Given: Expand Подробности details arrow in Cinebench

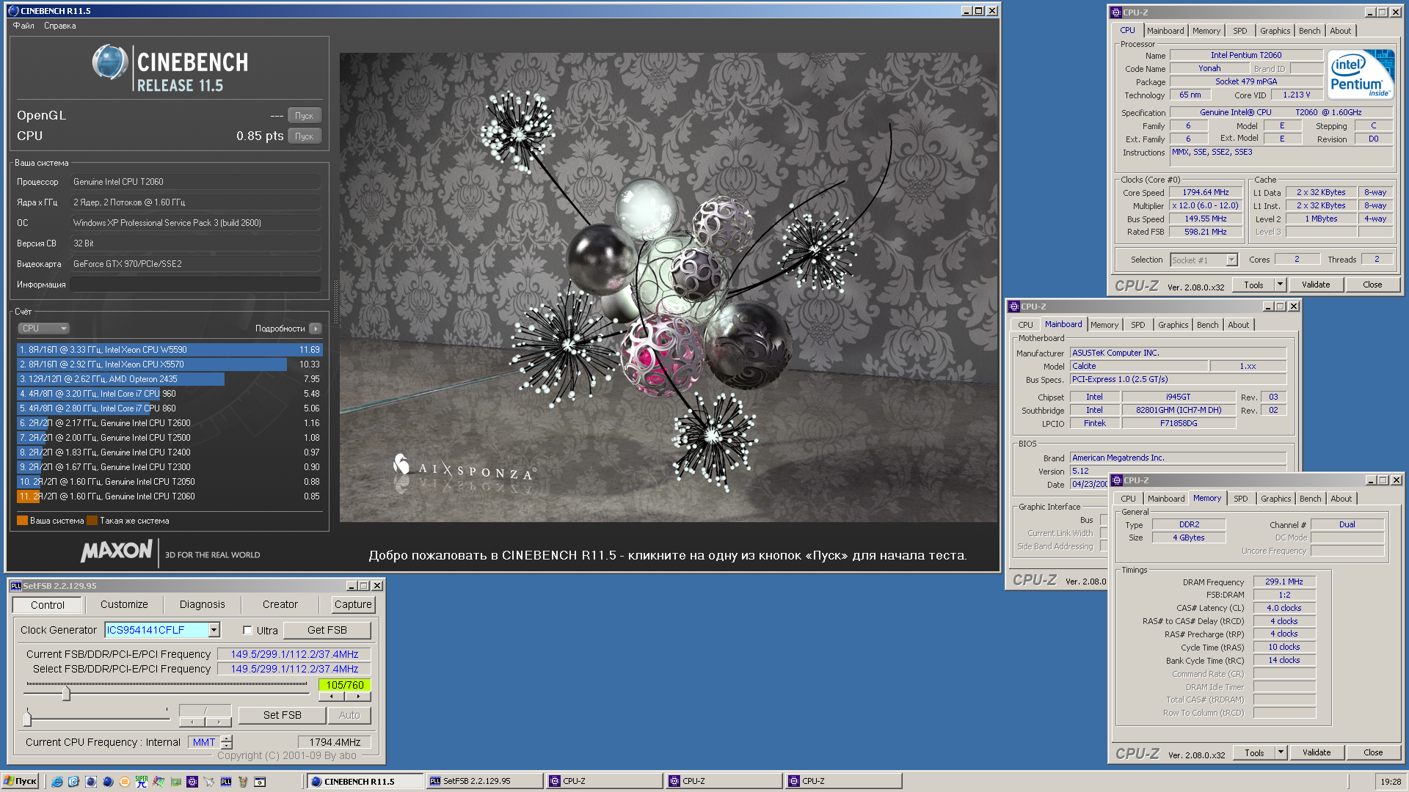Looking at the screenshot, I should 316,329.
